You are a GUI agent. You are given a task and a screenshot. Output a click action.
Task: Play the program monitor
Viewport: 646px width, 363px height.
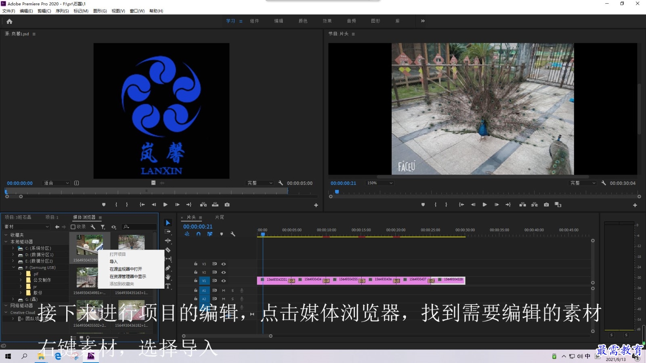pos(484,205)
